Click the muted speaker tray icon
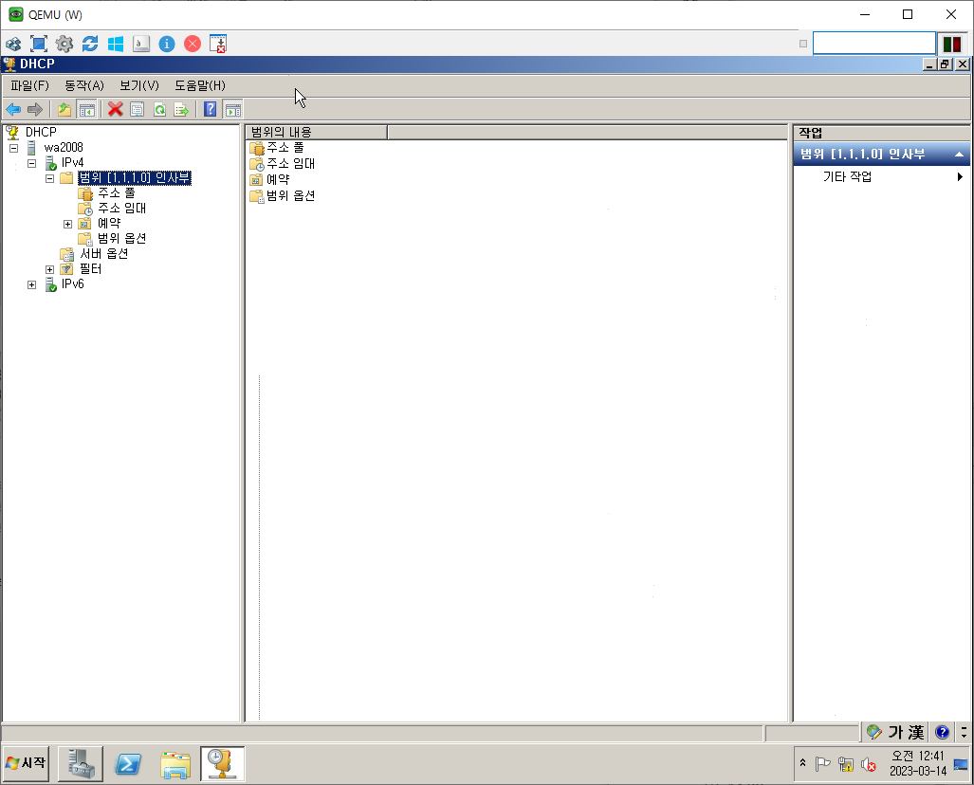 click(869, 764)
